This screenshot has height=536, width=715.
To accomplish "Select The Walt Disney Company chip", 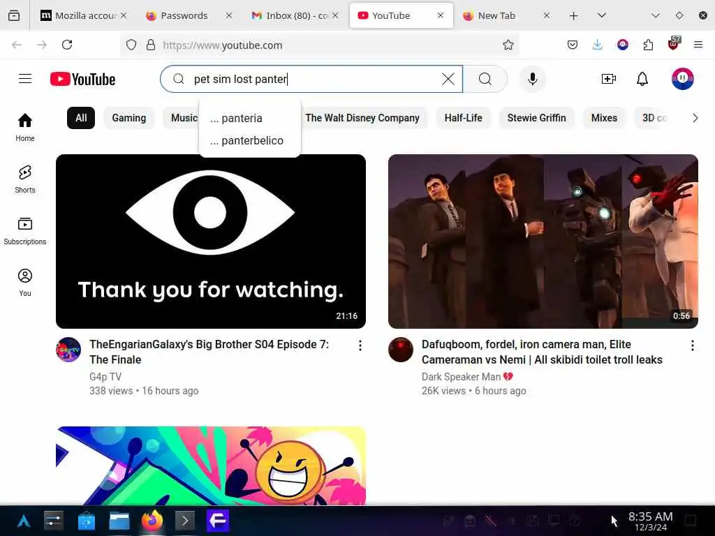I will pos(362,118).
